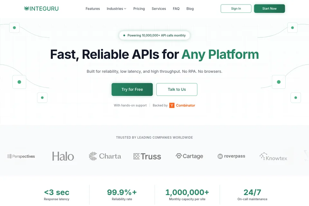Click the orange Combinator text

click(185, 106)
